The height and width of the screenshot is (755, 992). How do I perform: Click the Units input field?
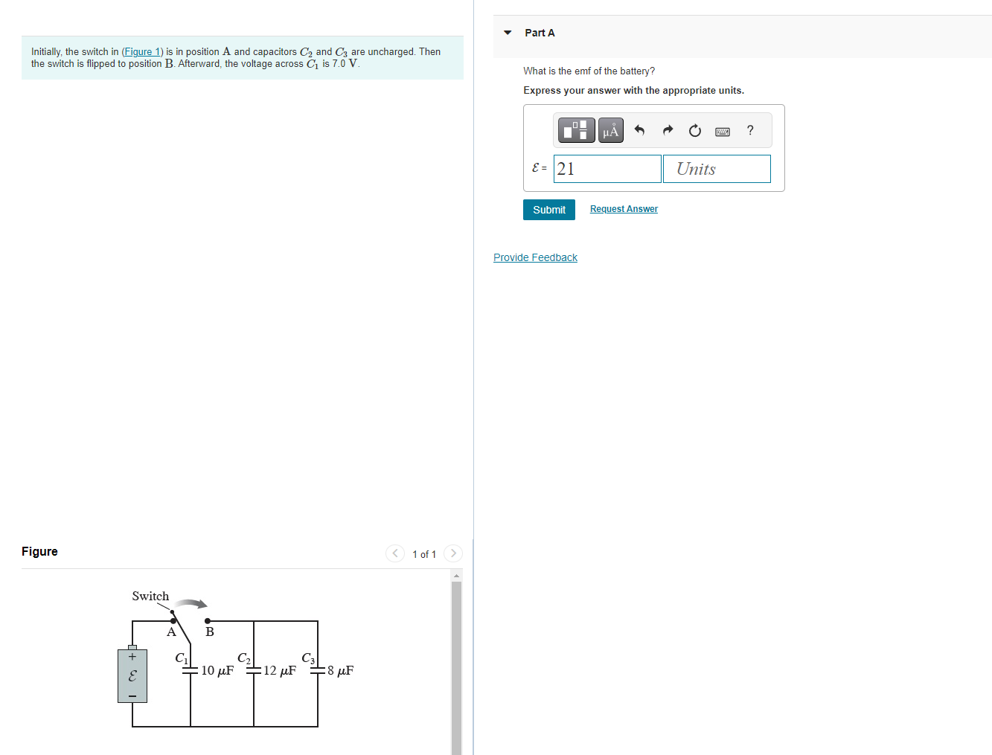[x=716, y=169]
